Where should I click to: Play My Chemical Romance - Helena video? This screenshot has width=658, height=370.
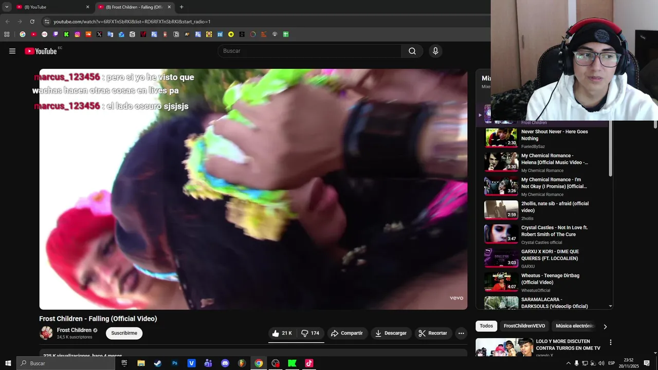pos(545,162)
